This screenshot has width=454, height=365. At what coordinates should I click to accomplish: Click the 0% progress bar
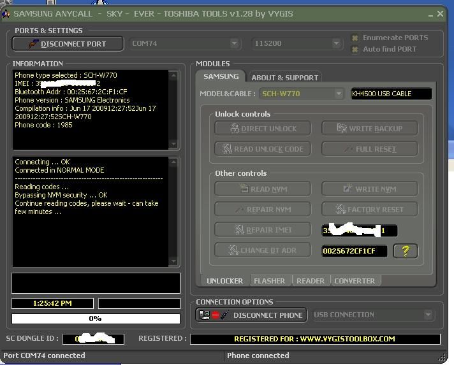point(96,318)
